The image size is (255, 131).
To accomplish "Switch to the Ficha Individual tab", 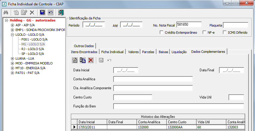I will [x=112, y=52].
